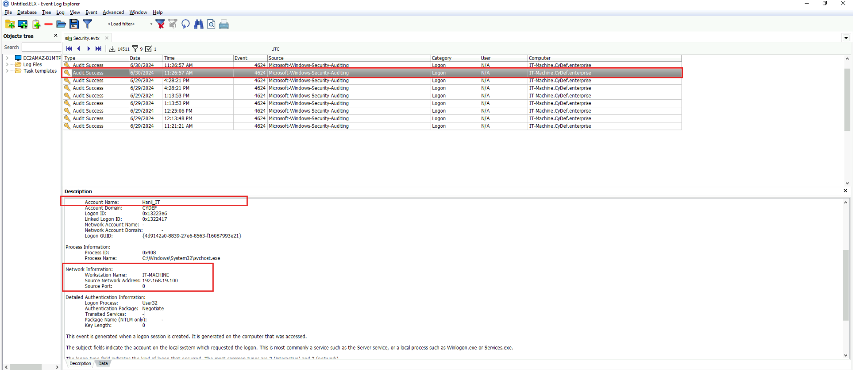Click the grayed quick filter icon
853x370 pixels.
173,24
